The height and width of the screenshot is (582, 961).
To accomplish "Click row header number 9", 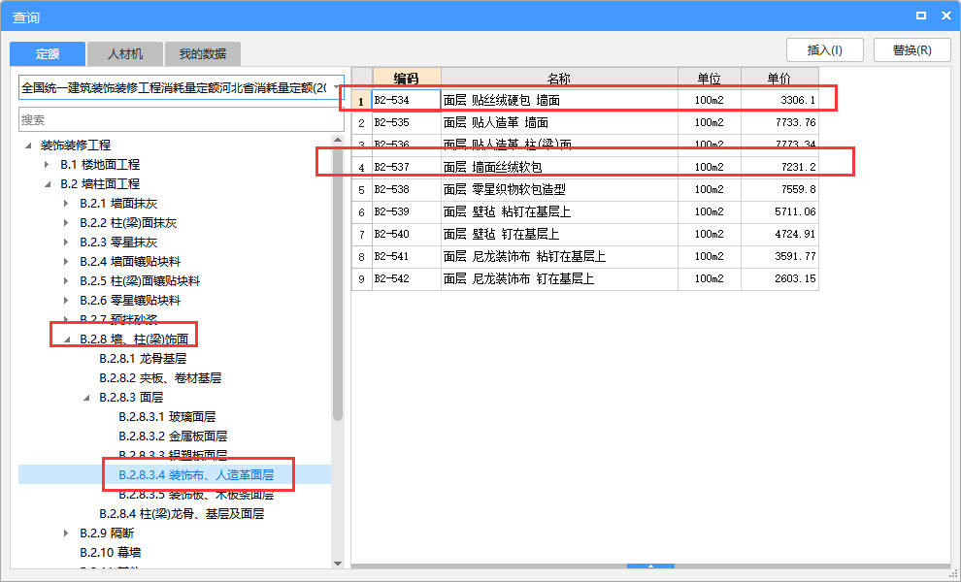I will pyautogui.click(x=362, y=279).
